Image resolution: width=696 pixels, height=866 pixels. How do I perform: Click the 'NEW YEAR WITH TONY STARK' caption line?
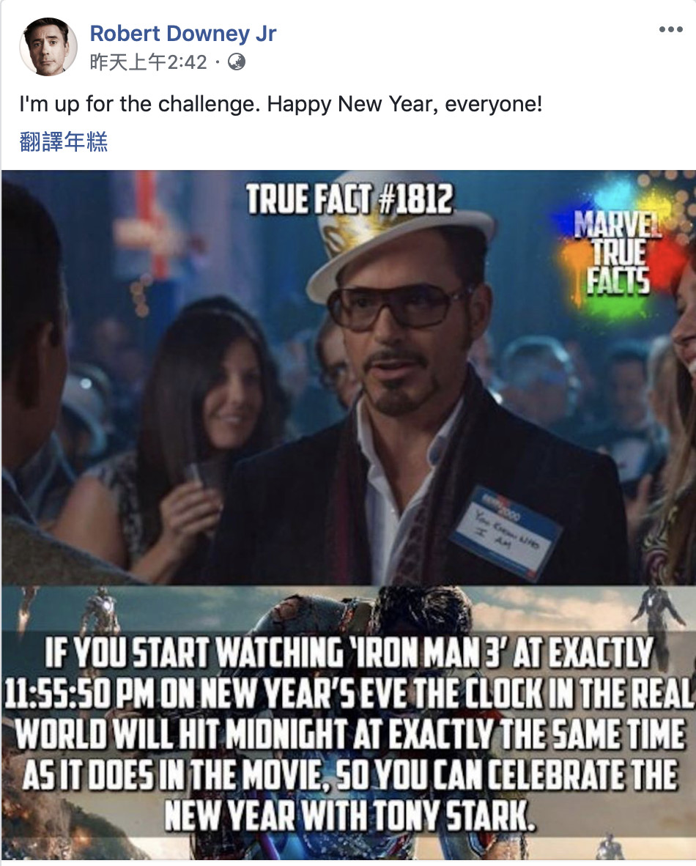pos(349,815)
